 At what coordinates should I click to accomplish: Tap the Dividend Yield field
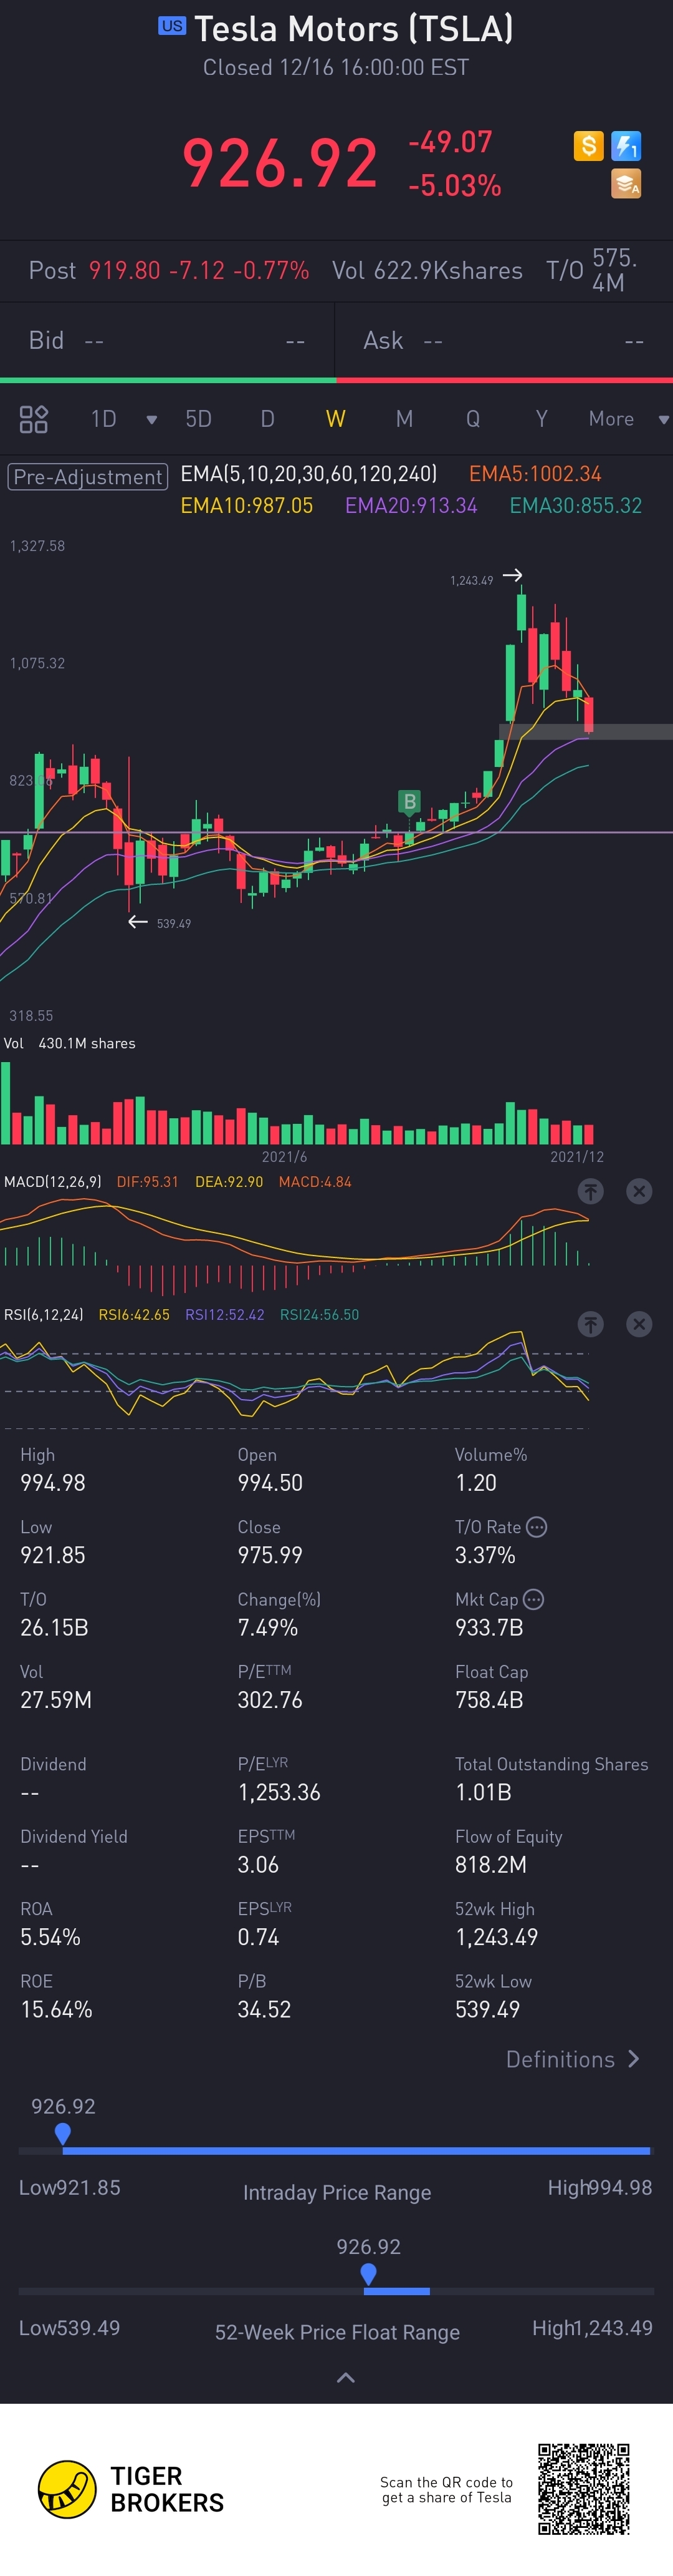pyautogui.click(x=74, y=1851)
